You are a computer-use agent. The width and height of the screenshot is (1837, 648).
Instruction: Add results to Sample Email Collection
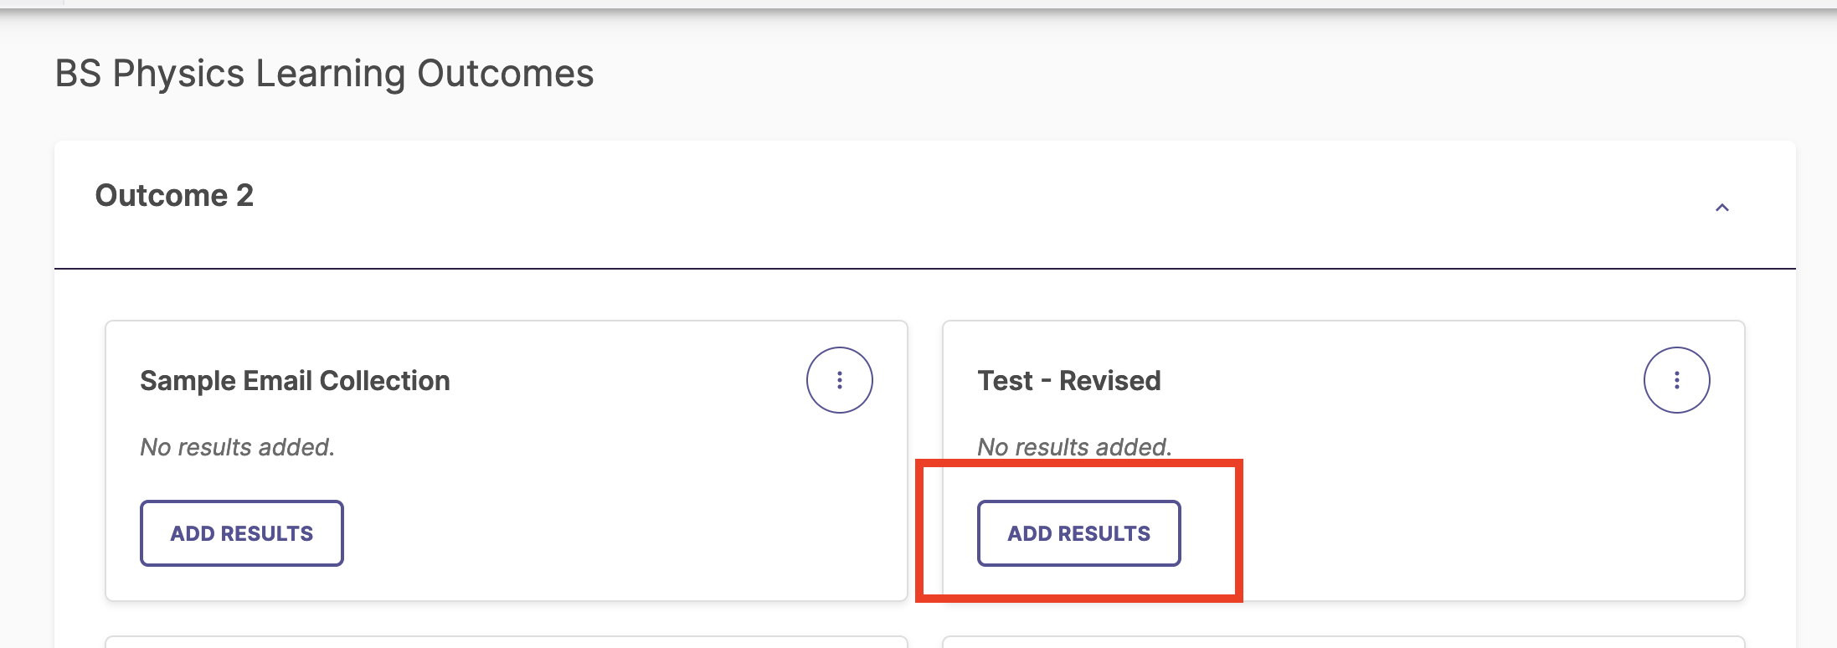coord(242,533)
